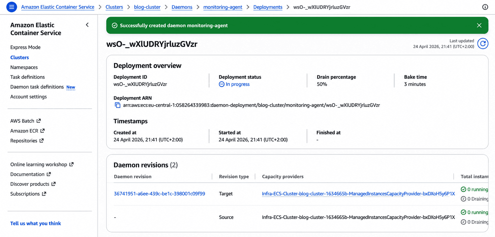The width and height of the screenshot is (495, 237).
Task: Open blog-cluster breadcrumb link
Action: 147,7
